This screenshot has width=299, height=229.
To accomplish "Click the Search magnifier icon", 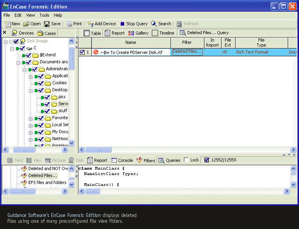I will click(154, 24).
